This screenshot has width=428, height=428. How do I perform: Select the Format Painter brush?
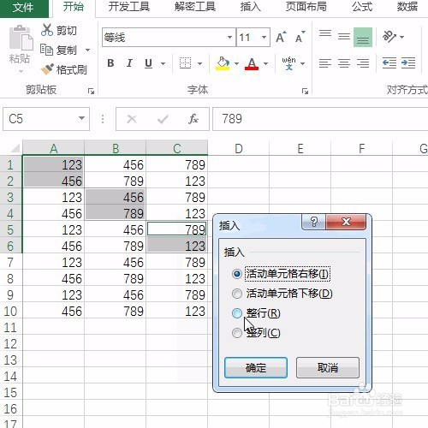[47, 69]
